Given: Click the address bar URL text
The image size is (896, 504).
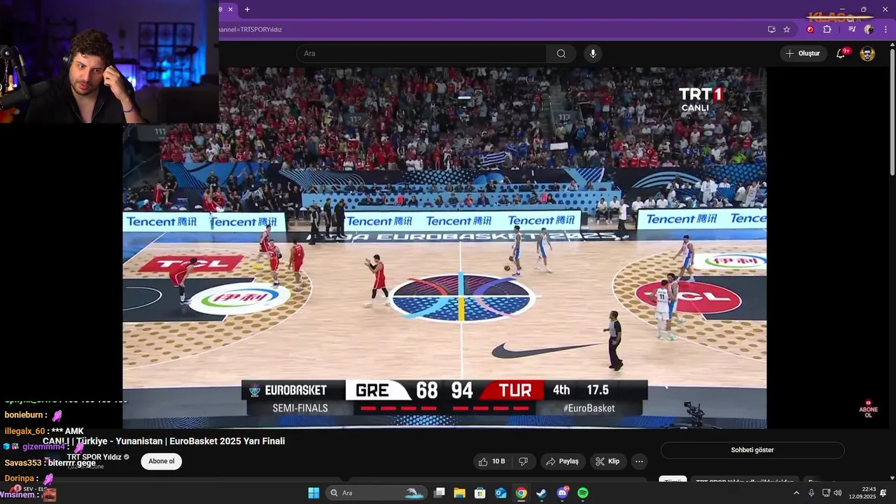Looking at the screenshot, I should (251, 29).
